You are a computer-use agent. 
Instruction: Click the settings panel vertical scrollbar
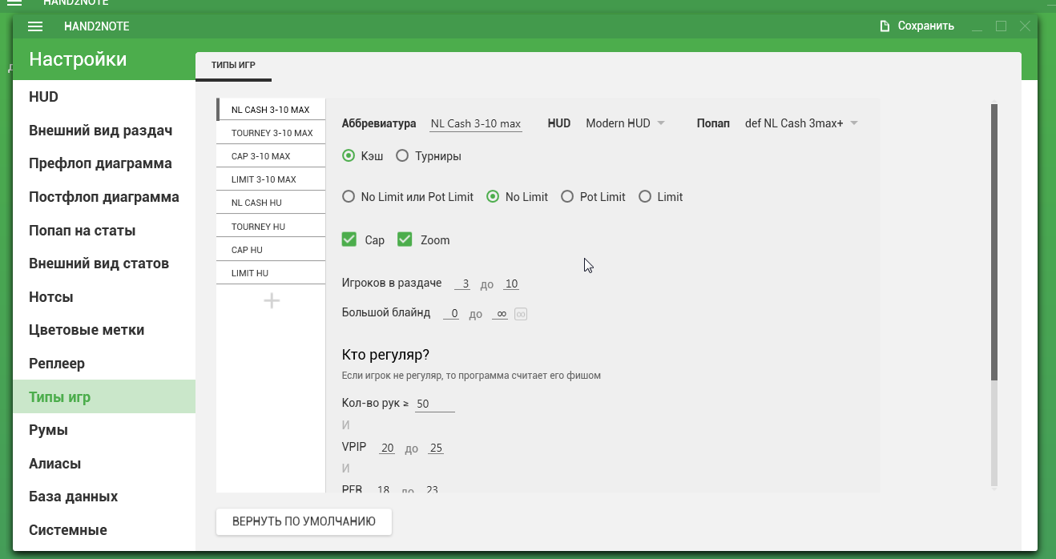point(994,240)
